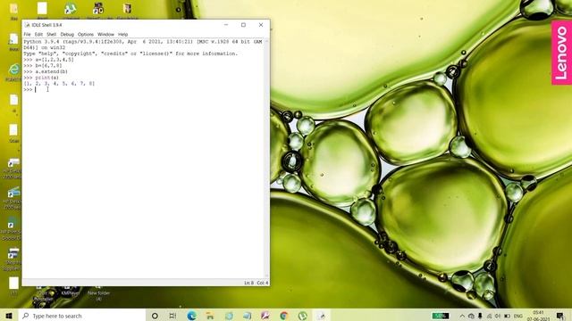Launch Google Chrome from taskbar

click(x=284, y=316)
